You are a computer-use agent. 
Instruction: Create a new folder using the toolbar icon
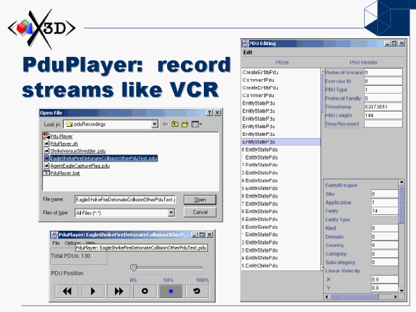point(185,125)
